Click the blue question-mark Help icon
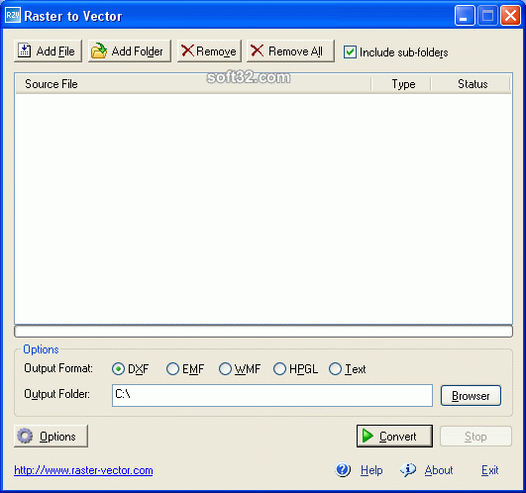The image size is (526, 493). (x=343, y=470)
